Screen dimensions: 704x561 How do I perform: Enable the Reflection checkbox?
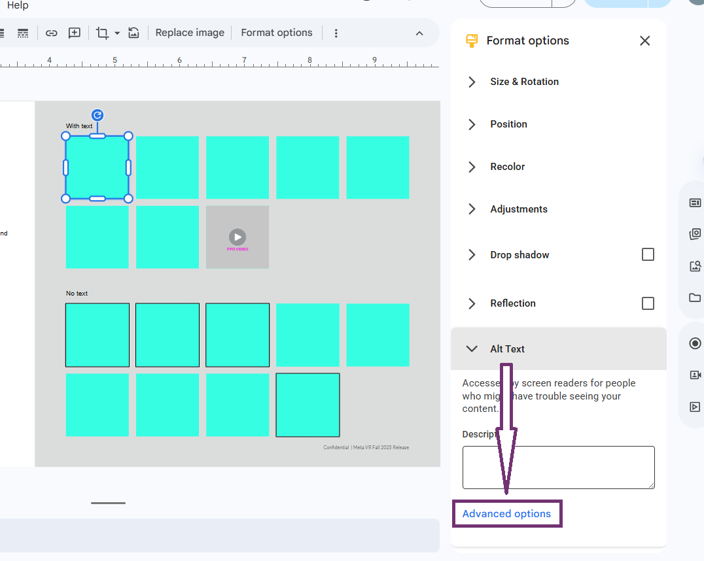[648, 303]
